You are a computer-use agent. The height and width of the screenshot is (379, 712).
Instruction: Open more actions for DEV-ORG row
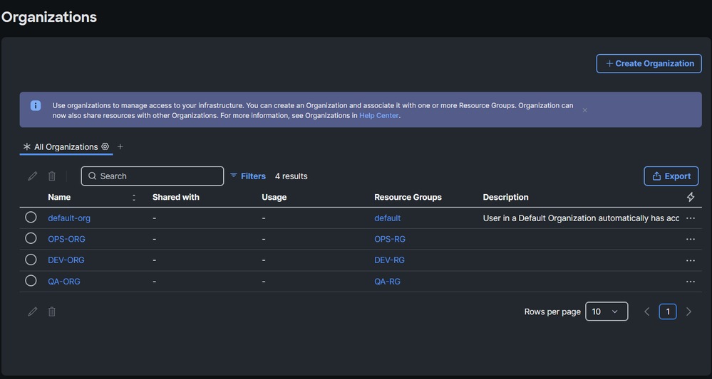(691, 260)
